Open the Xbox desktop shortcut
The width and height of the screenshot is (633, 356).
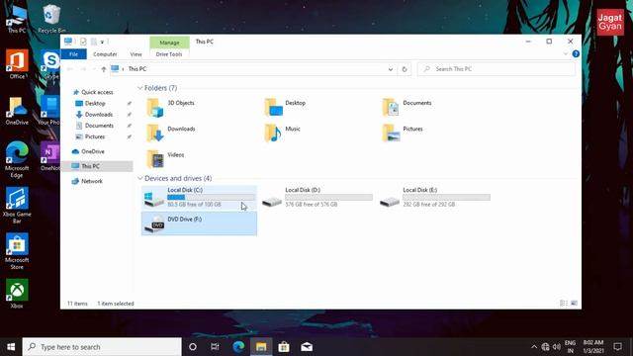[17, 294]
